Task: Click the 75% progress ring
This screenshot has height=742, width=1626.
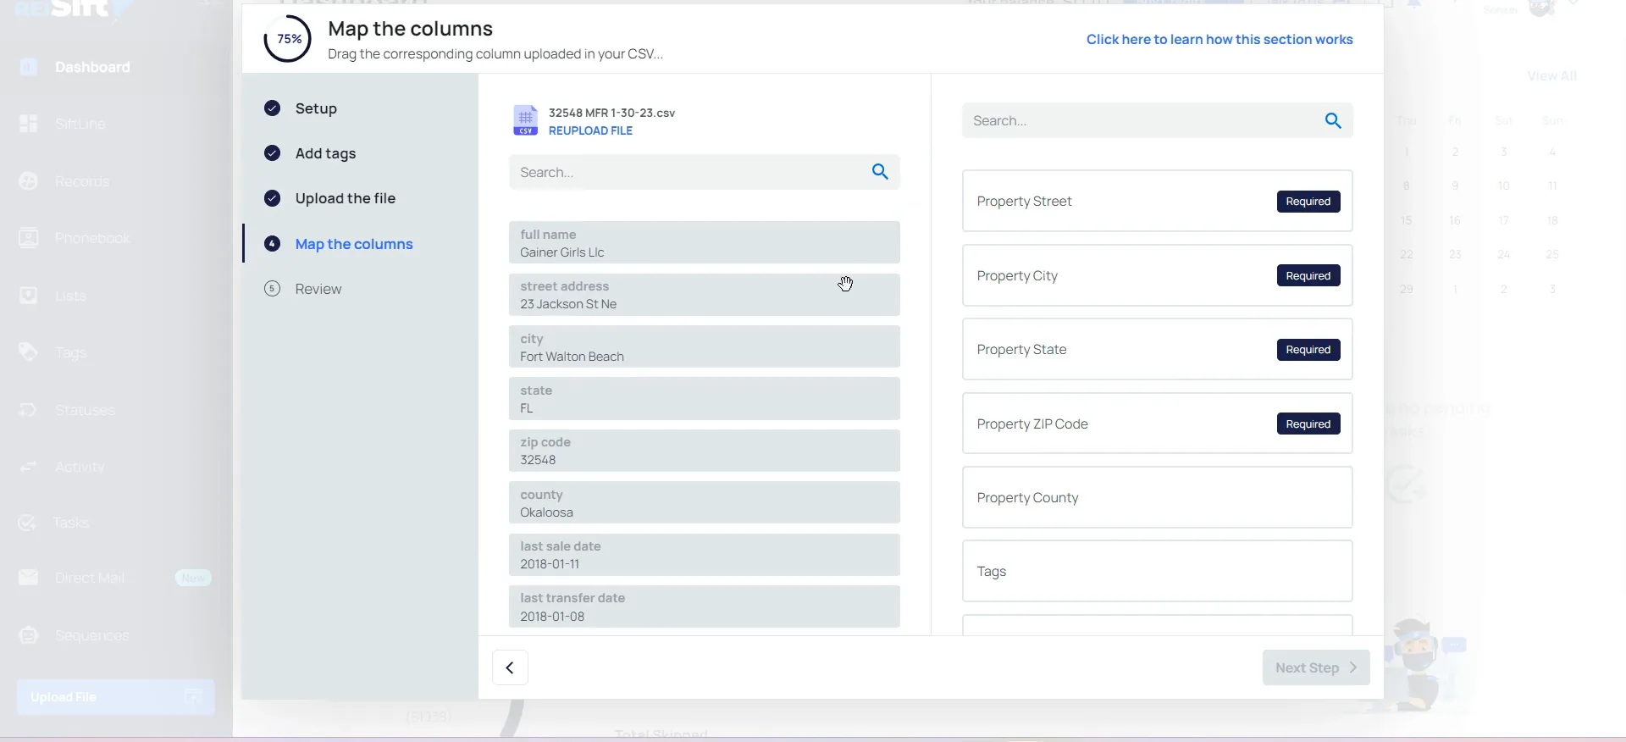Action: [288, 39]
